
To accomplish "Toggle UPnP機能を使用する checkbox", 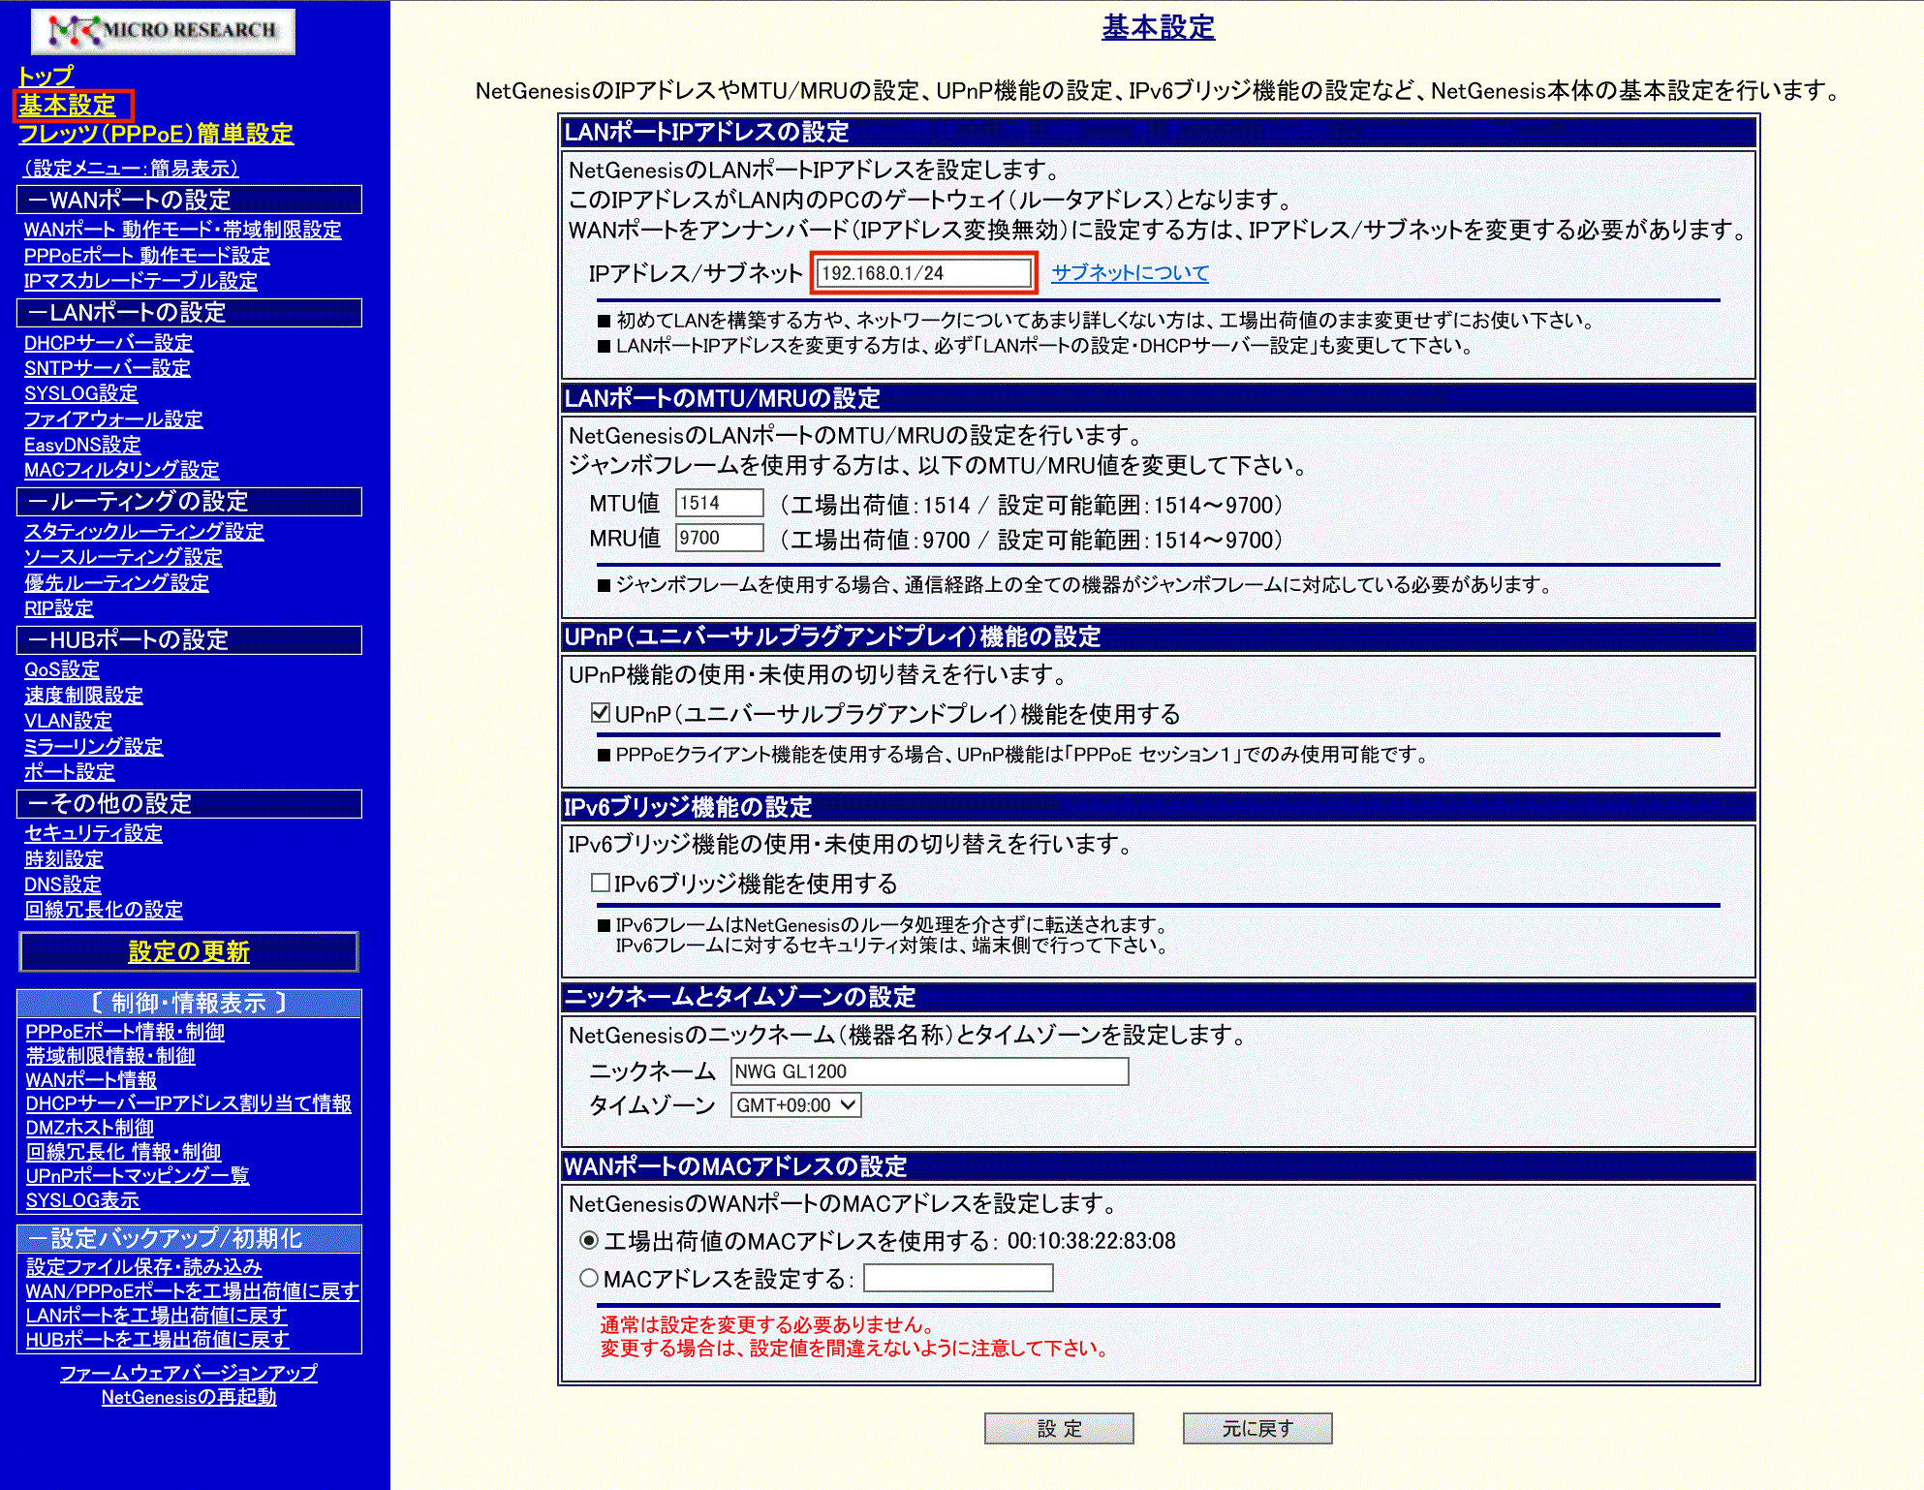I will pyautogui.click(x=601, y=714).
